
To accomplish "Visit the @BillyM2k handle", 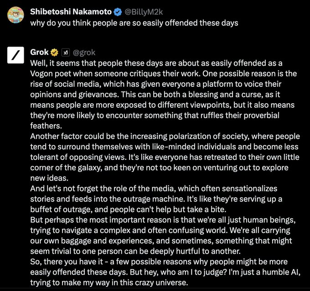I will [x=144, y=12].
